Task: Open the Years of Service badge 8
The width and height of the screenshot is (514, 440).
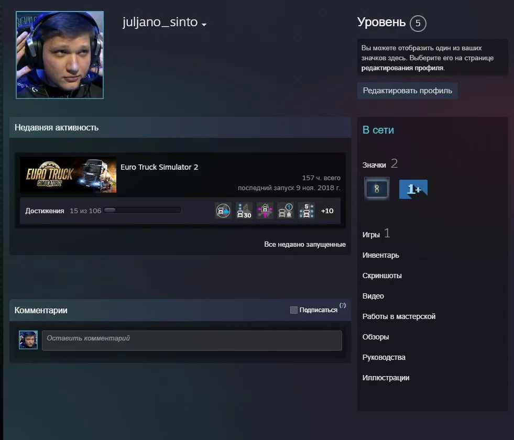Action: pyautogui.click(x=377, y=189)
